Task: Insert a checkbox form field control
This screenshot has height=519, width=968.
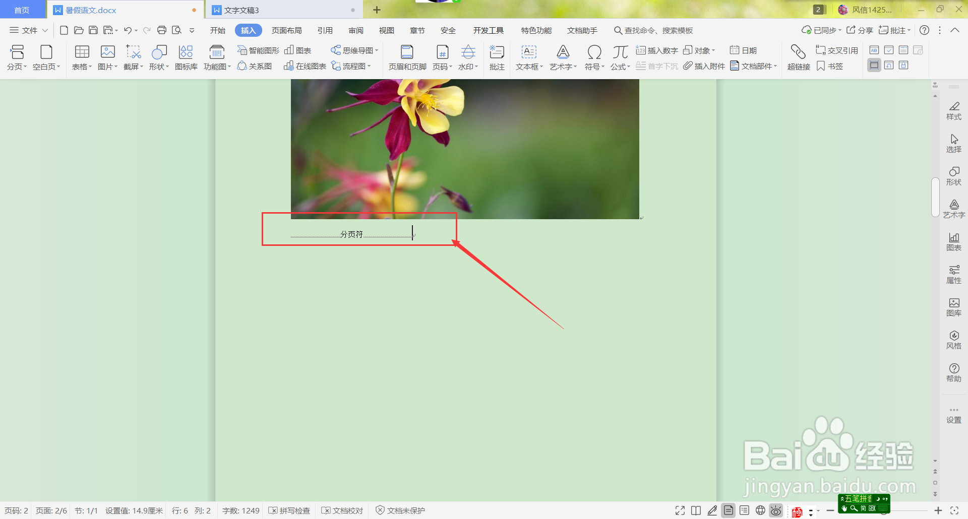Action: (x=889, y=50)
